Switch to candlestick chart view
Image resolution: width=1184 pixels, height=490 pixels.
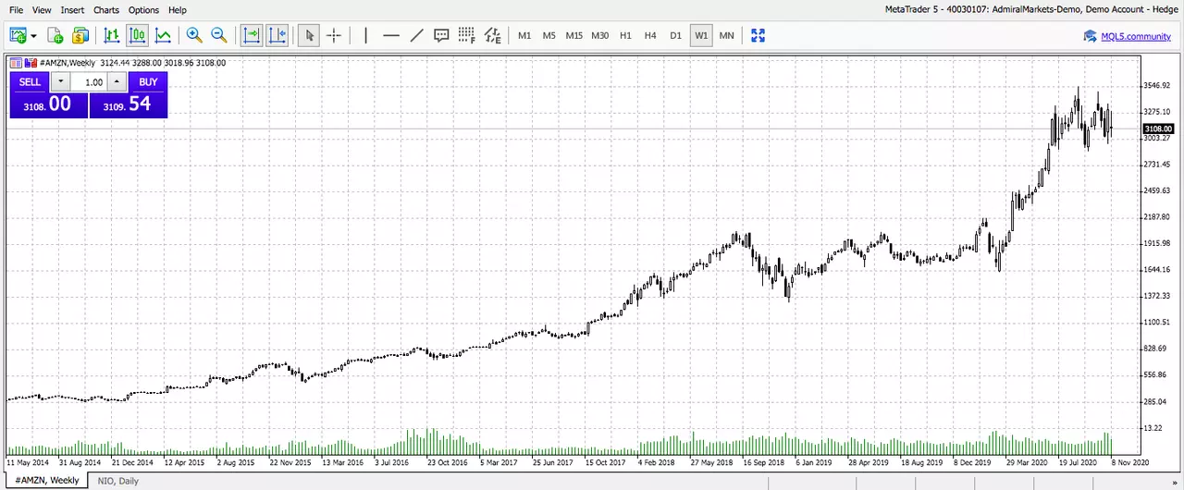(x=138, y=35)
